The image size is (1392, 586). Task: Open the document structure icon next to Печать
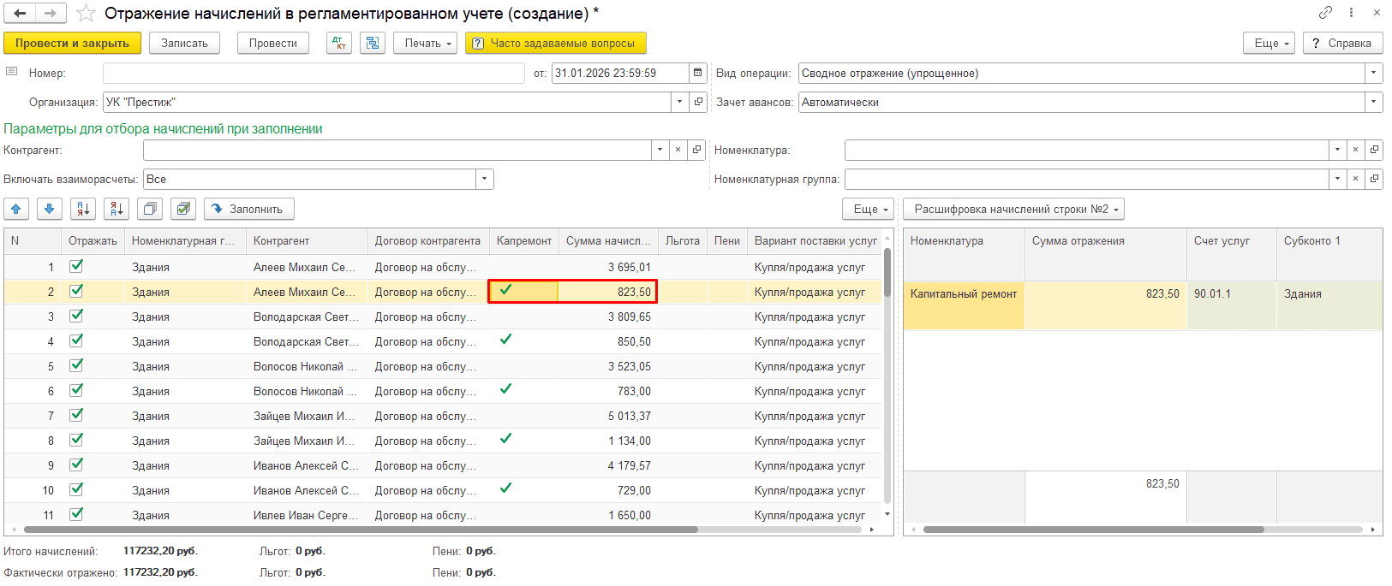click(x=373, y=43)
